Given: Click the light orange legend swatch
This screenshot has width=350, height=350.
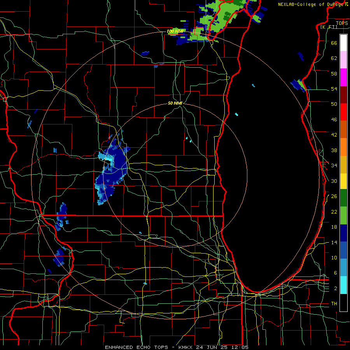Looking at the screenshot, I should [x=343, y=147].
